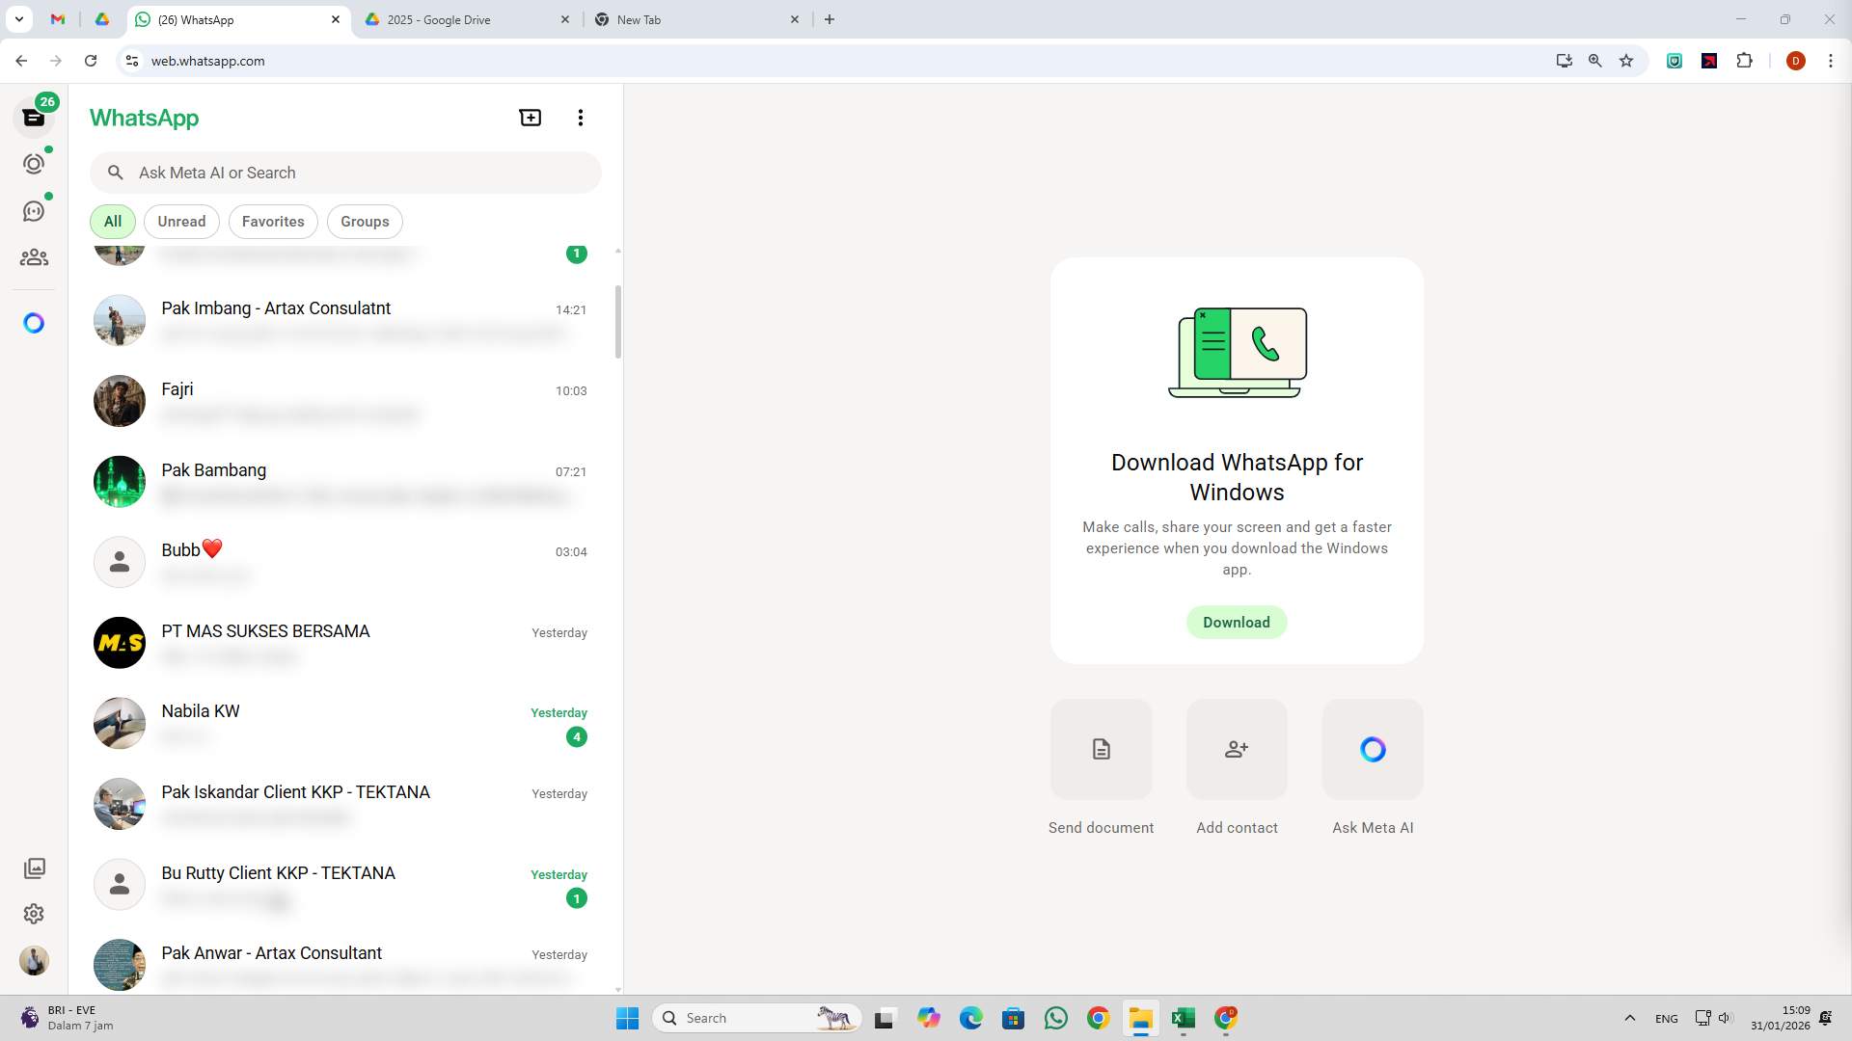Expand the Chrome tab search arrow
Viewport: 1852px width, 1041px height.
pyautogui.click(x=18, y=19)
